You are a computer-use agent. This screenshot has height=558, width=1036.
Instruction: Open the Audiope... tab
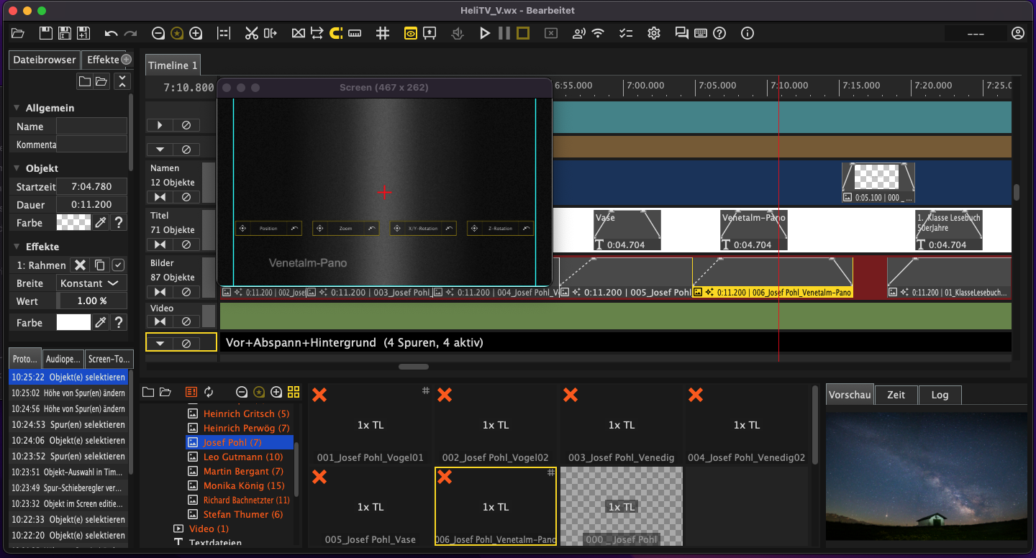coord(63,359)
